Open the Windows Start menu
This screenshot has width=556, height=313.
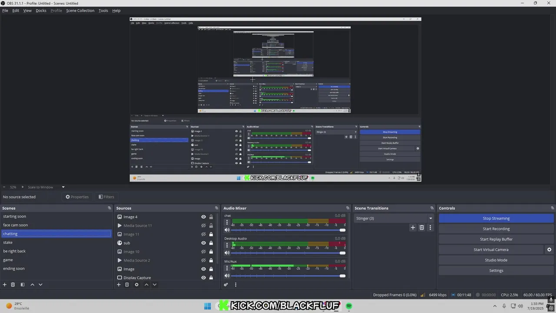(207, 306)
